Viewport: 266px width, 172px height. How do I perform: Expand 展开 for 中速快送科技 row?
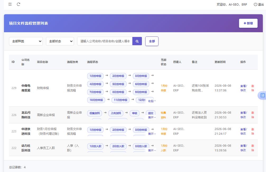tap(152, 134)
